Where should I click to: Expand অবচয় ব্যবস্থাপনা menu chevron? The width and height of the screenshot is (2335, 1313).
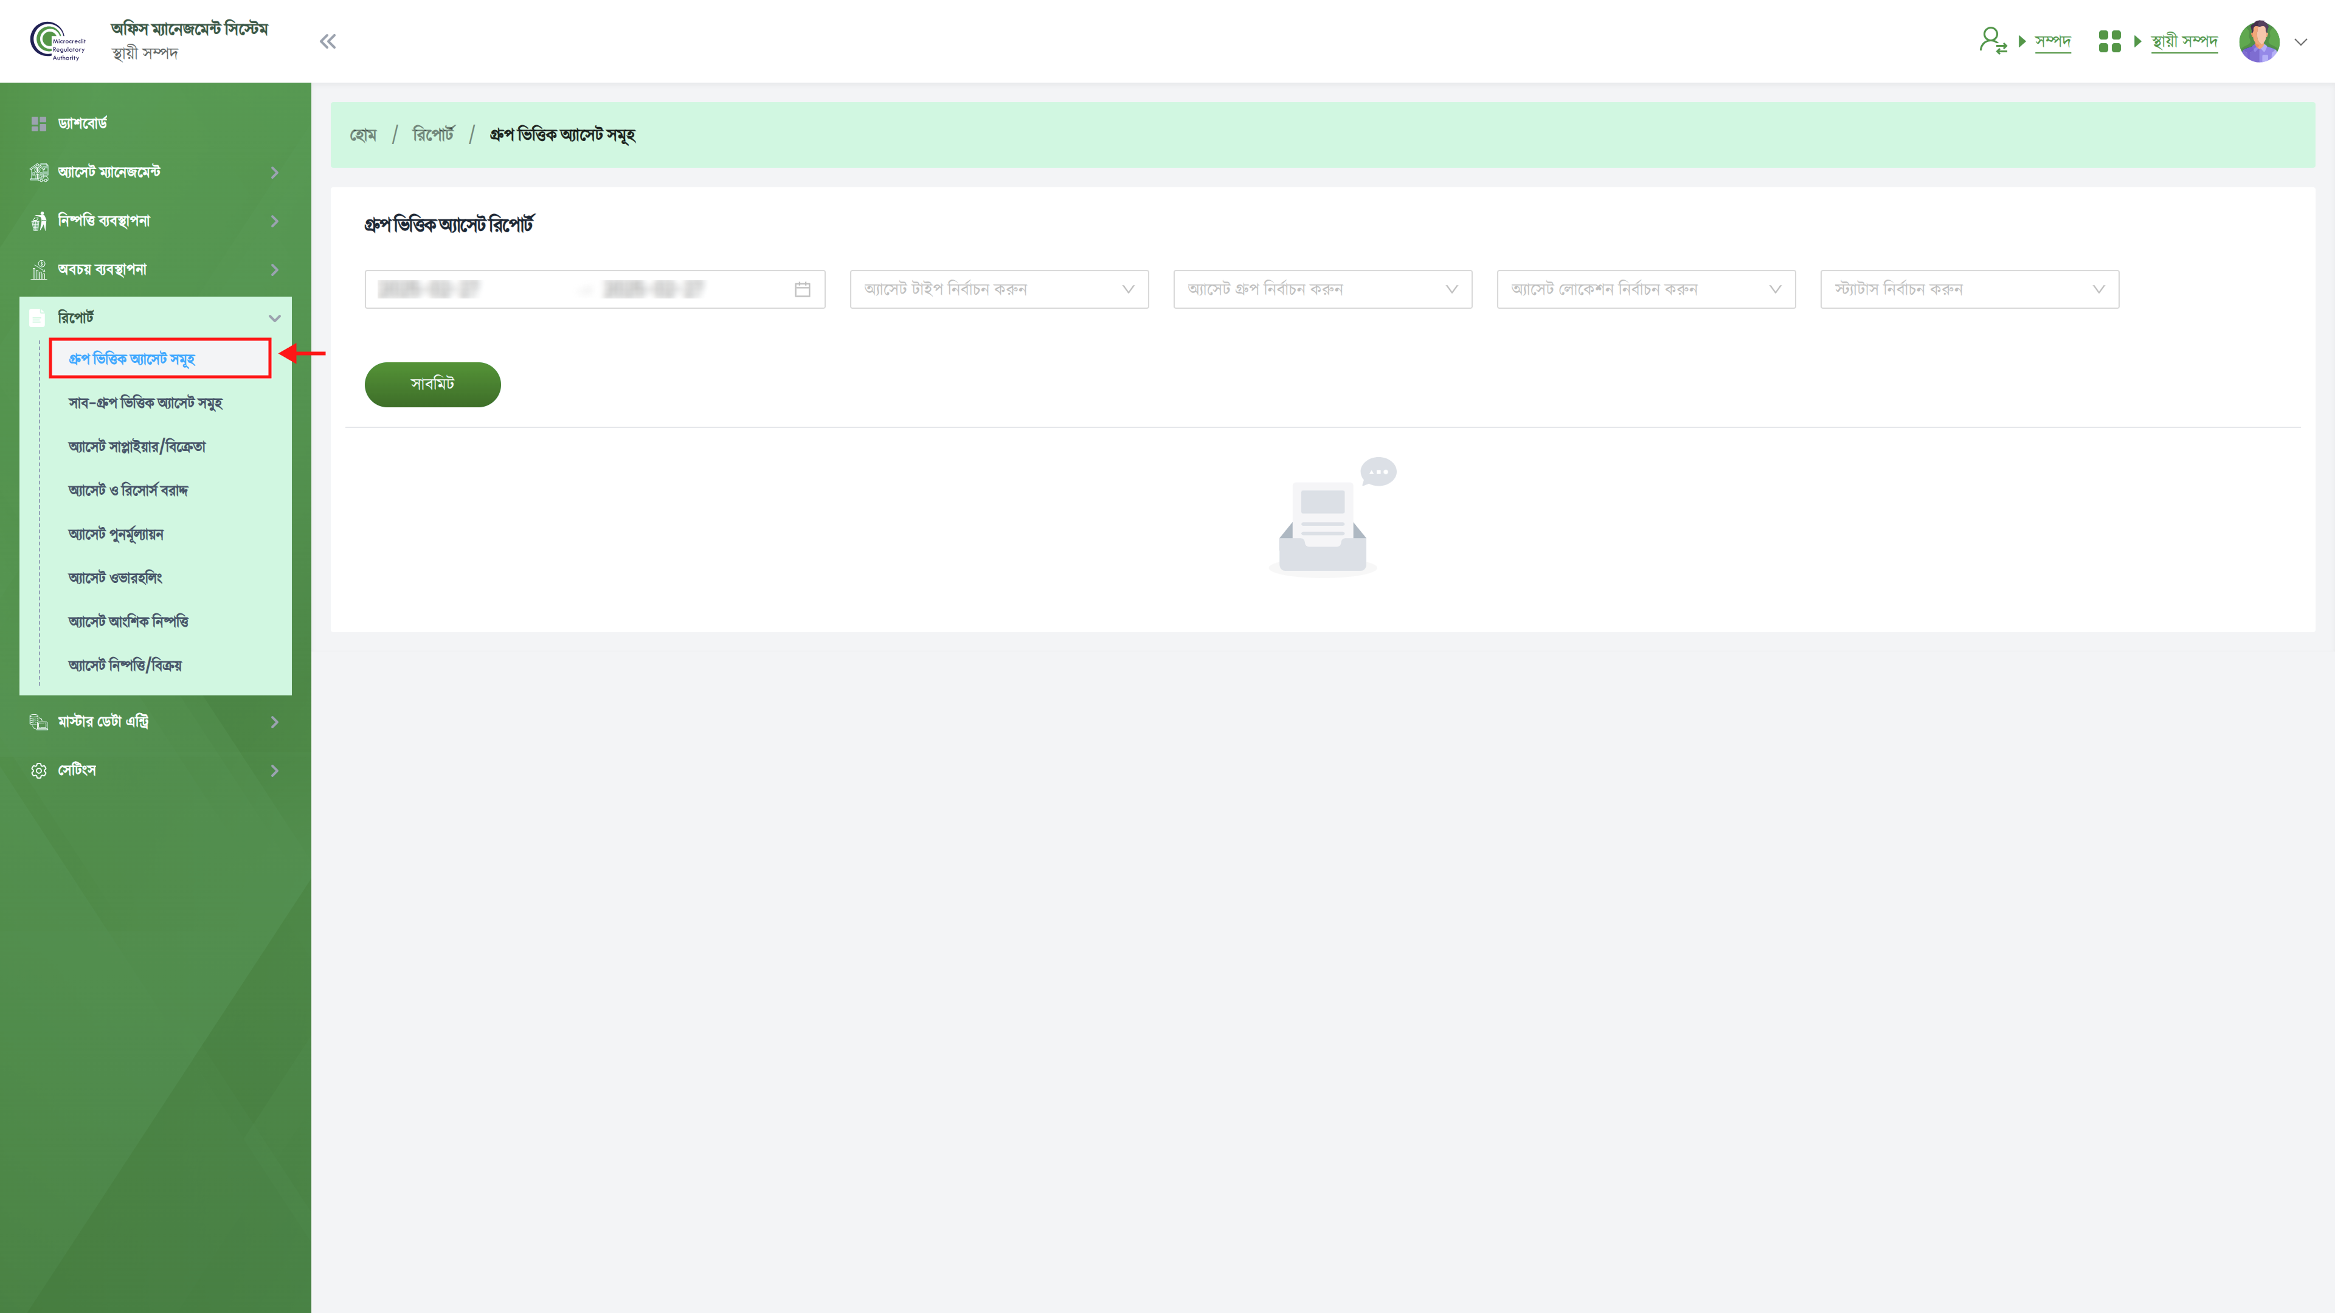coord(275,270)
